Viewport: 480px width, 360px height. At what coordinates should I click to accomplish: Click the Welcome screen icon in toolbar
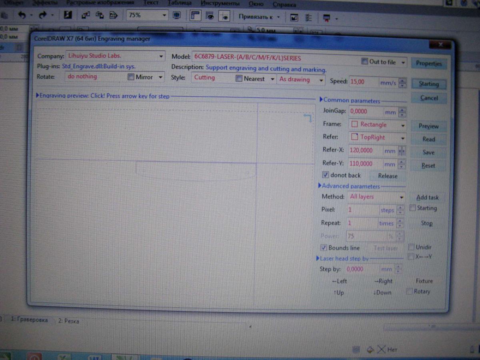tap(294, 18)
